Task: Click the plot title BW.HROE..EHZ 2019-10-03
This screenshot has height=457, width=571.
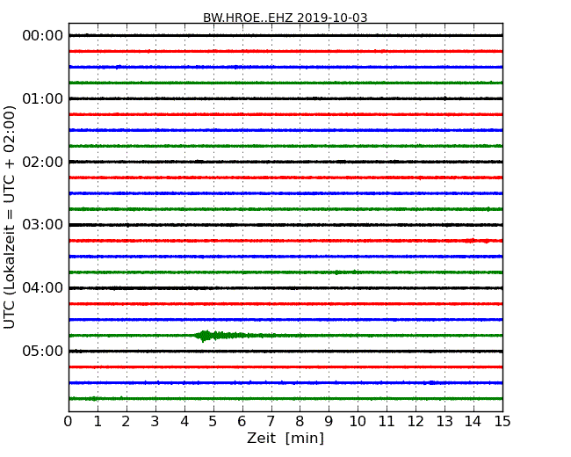Action: [285, 18]
